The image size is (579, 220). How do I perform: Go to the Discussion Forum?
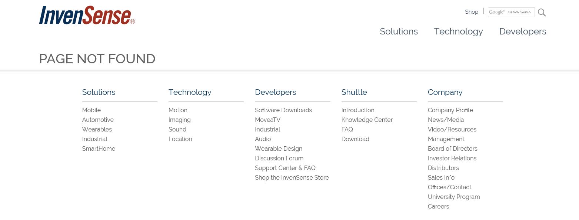coord(279,158)
